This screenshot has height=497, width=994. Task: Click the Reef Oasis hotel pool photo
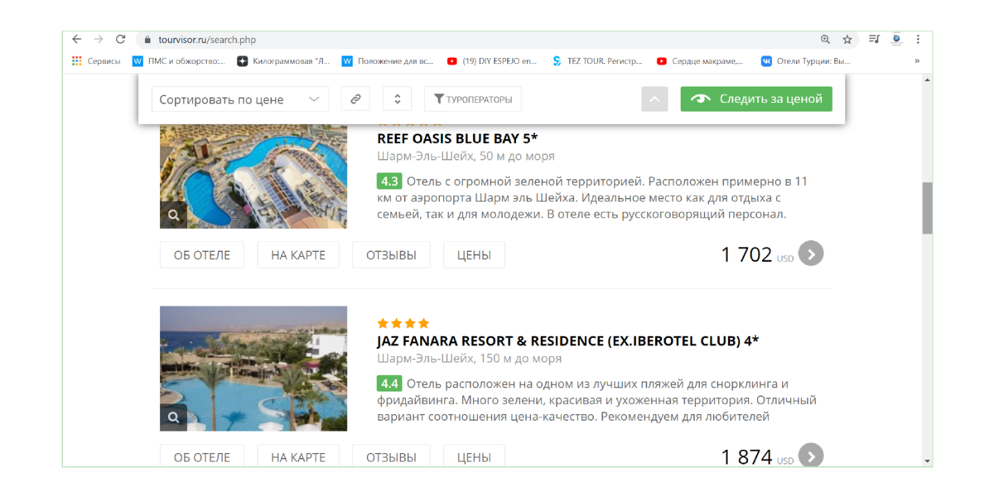[253, 176]
